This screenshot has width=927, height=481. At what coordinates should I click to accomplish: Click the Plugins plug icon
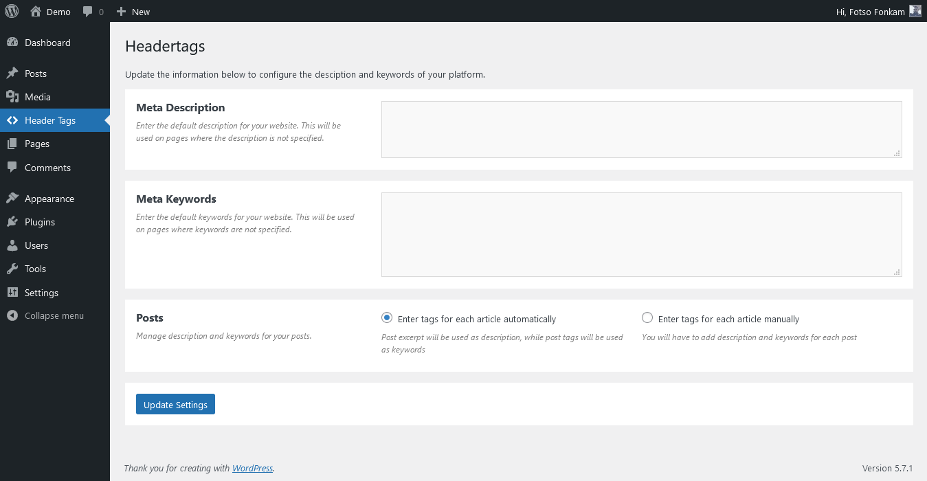click(x=12, y=222)
